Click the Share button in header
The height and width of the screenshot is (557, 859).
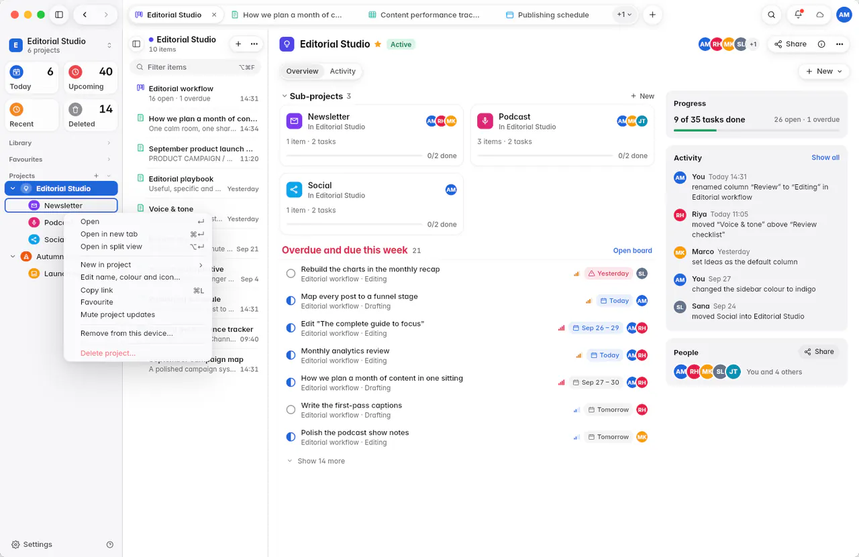791,44
